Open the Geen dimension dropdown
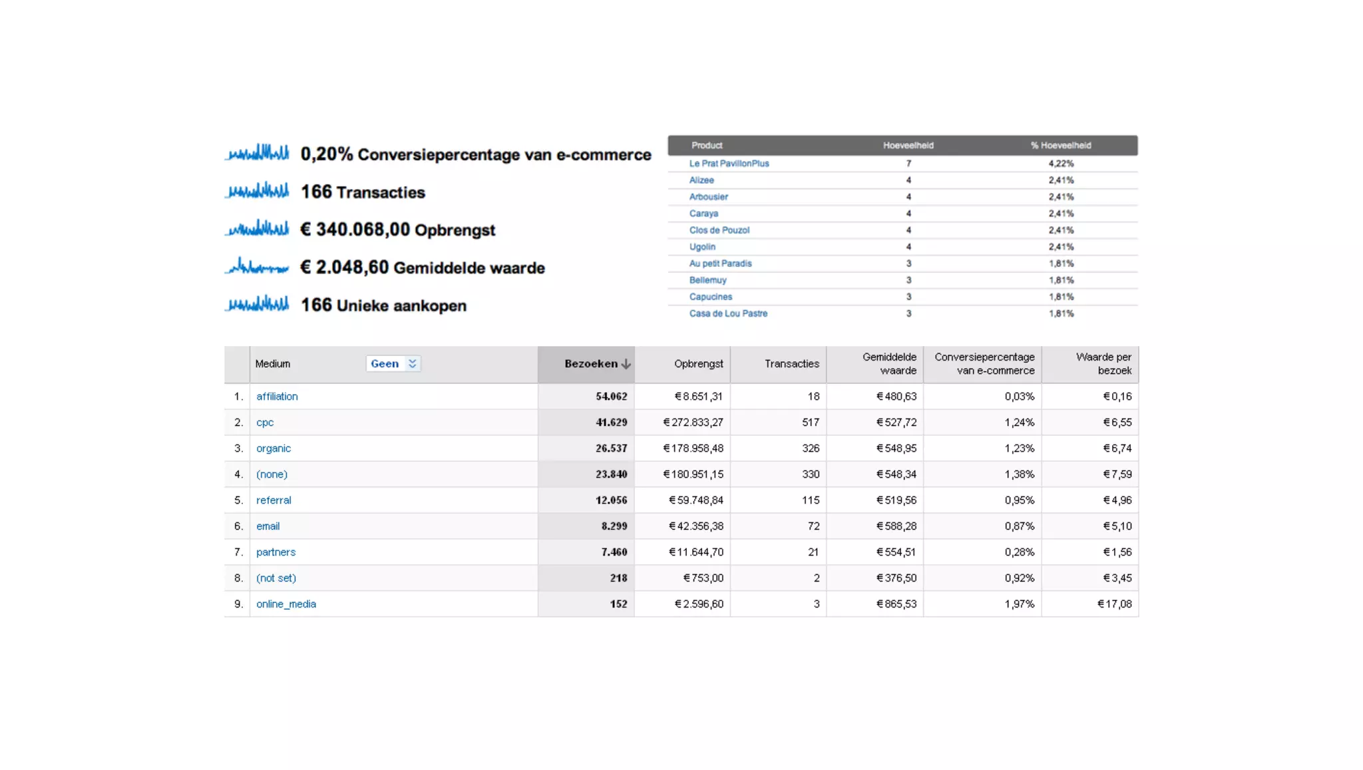 [385, 363]
